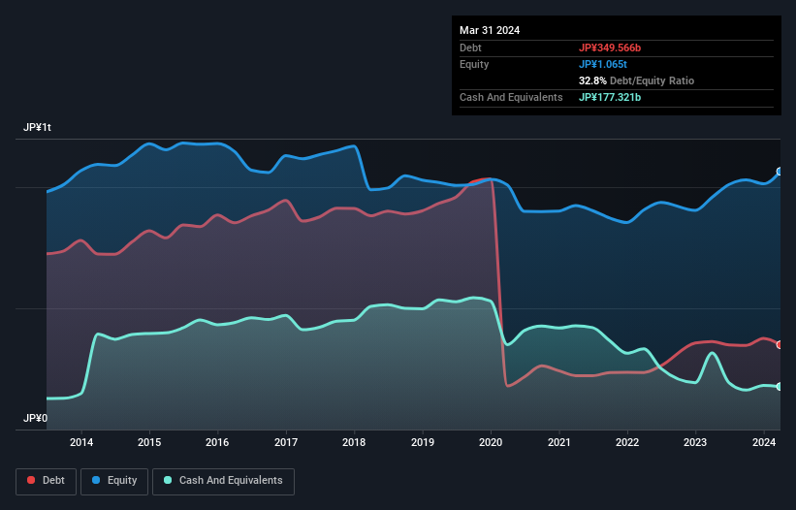
Task: Click the 2017 axis label
Action: (286, 442)
